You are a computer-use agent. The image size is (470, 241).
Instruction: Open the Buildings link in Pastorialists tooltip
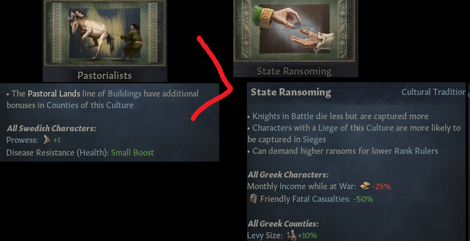point(124,94)
